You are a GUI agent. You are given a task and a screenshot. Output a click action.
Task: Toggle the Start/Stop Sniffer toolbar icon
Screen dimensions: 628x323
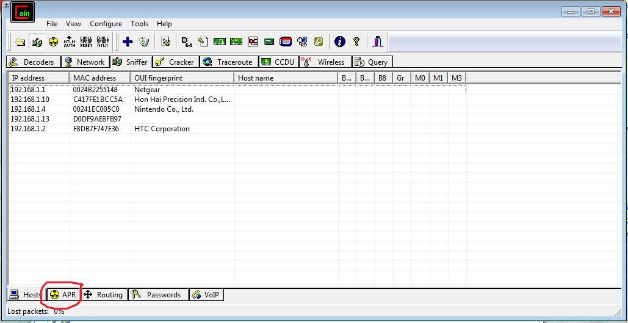[x=37, y=42]
